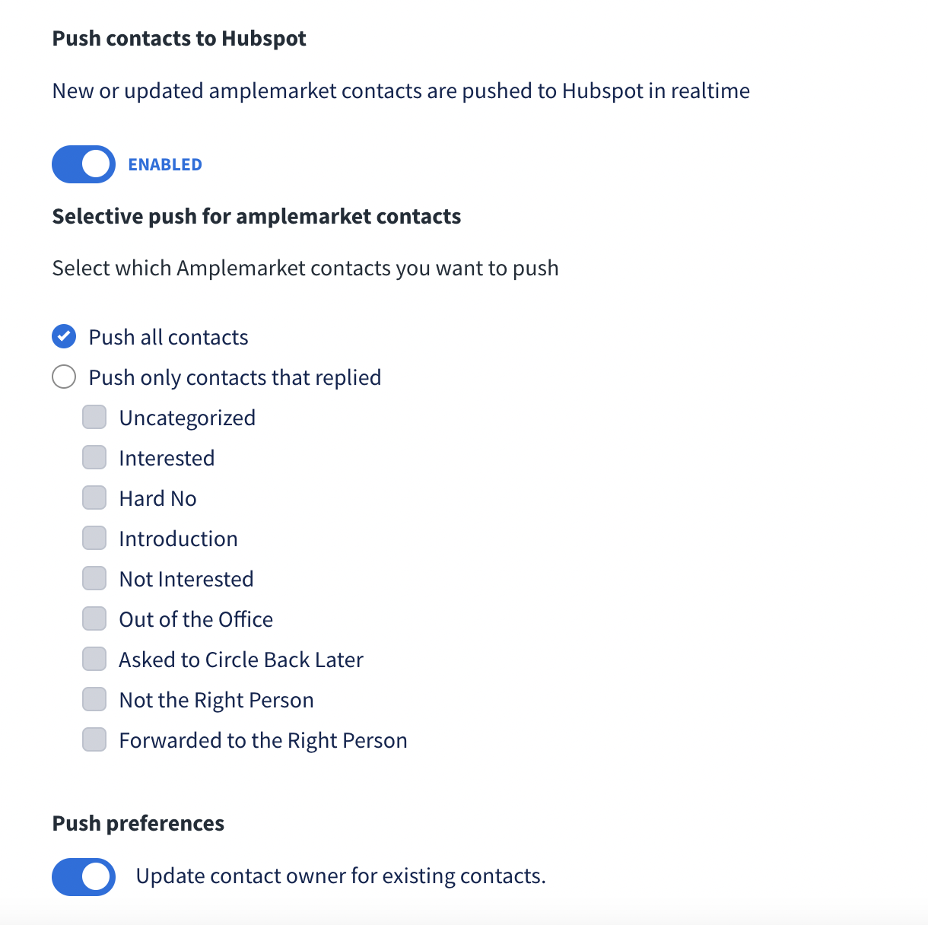Enable the Interested checkbox
This screenshot has width=928, height=925.
pyautogui.click(x=94, y=457)
